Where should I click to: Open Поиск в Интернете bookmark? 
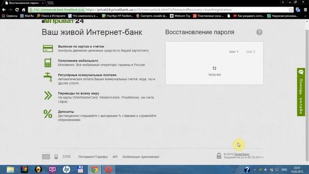[x=51, y=16]
